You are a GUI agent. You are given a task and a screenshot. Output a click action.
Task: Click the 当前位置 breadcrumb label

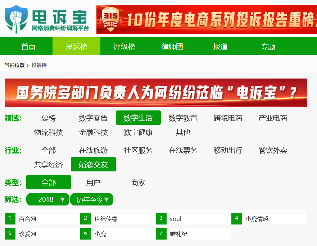click(x=14, y=65)
